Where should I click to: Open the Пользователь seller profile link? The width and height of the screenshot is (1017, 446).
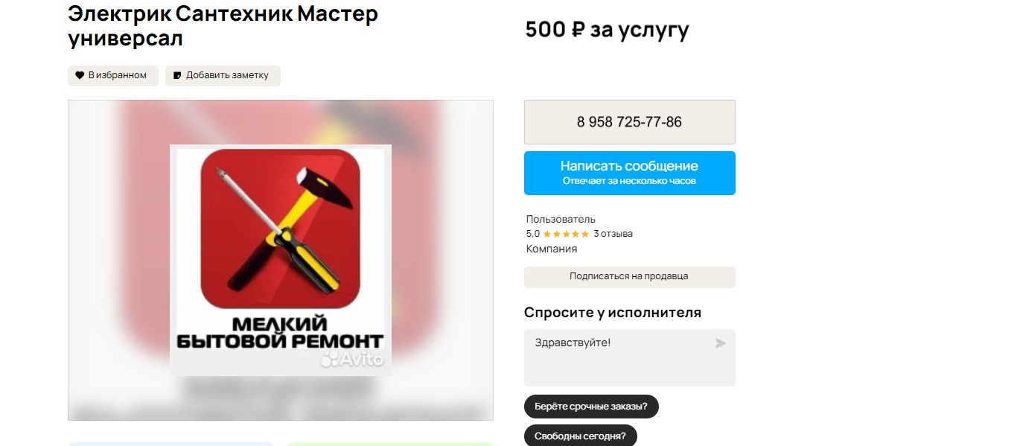tap(561, 219)
